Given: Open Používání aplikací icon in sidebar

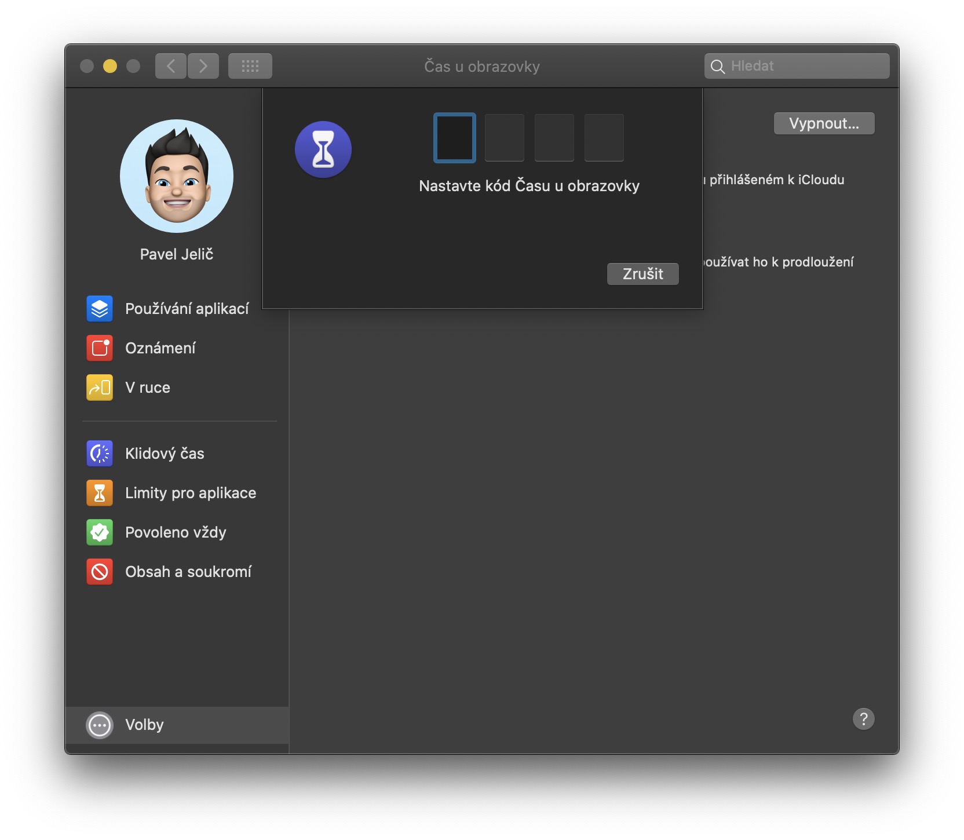Looking at the screenshot, I should (x=100, y=308).
